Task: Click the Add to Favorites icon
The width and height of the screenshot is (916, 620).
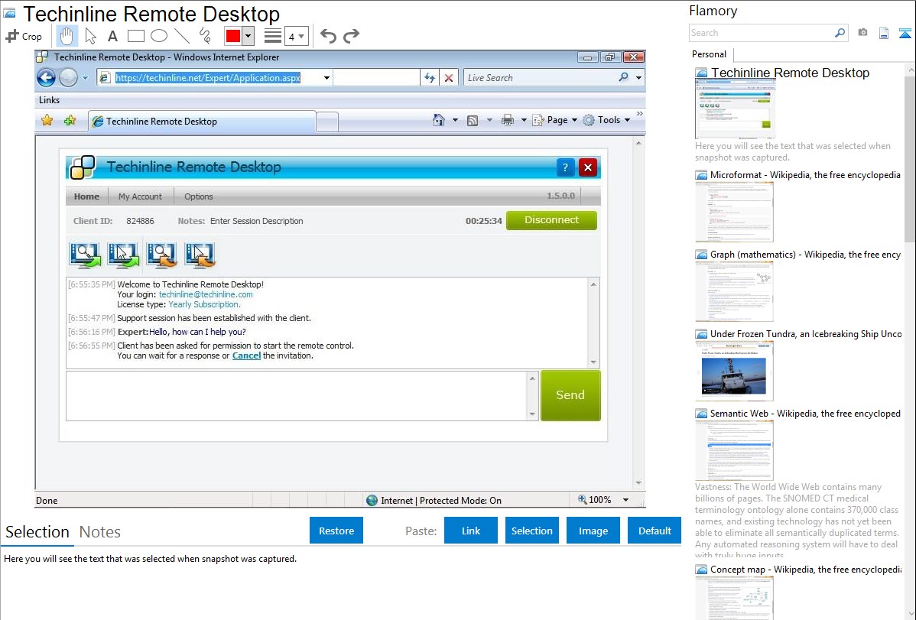Action: point(70,120)
